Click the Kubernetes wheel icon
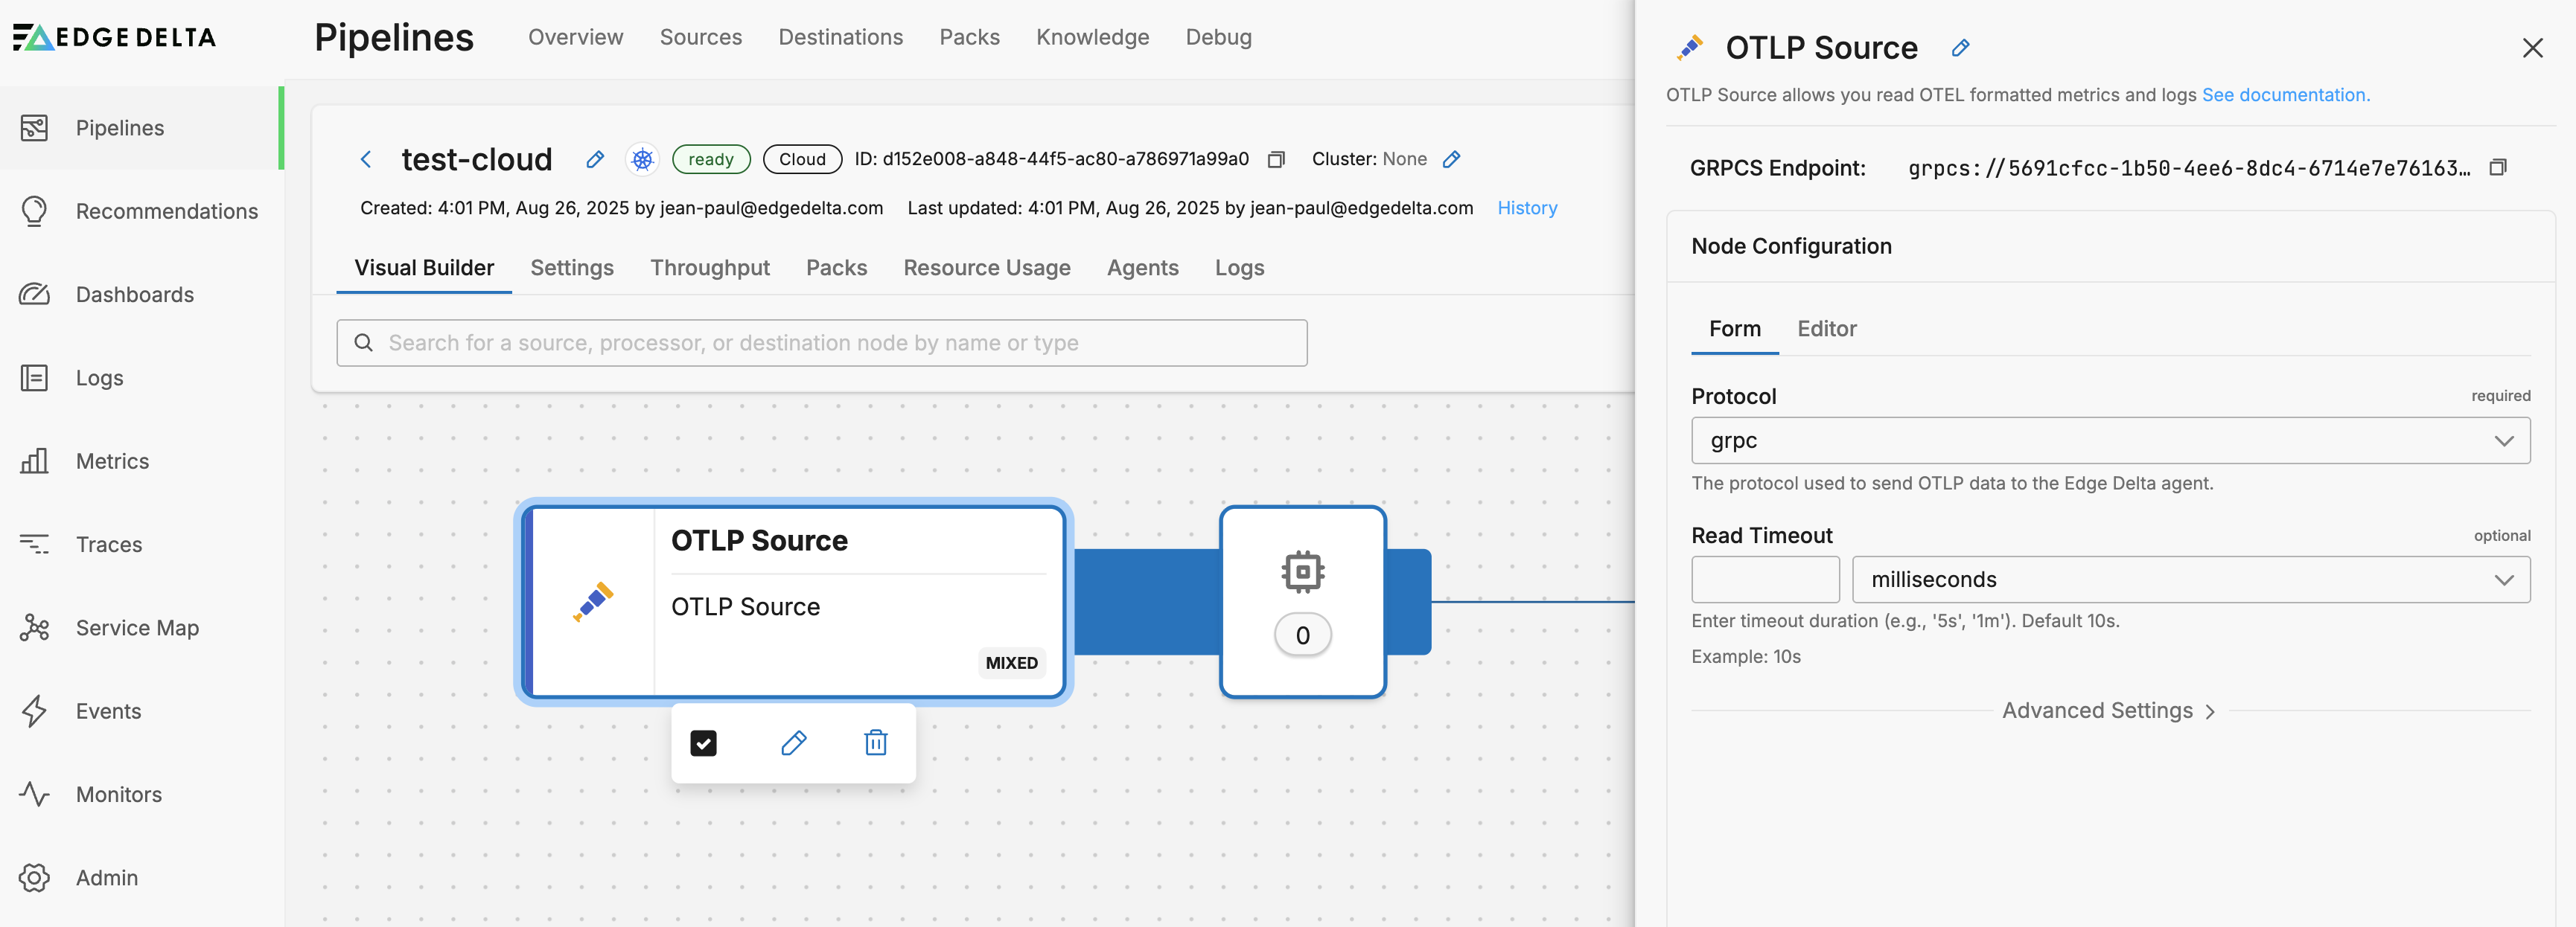This screenshot has width=2576, height=927. (x=642, y=158)
